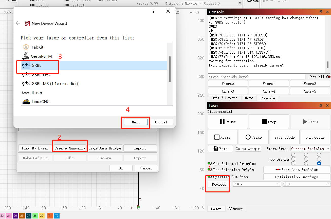Pick the T1 tool layer swatch
The width and height of the screenshot is (331, 219).
[50, 216]
